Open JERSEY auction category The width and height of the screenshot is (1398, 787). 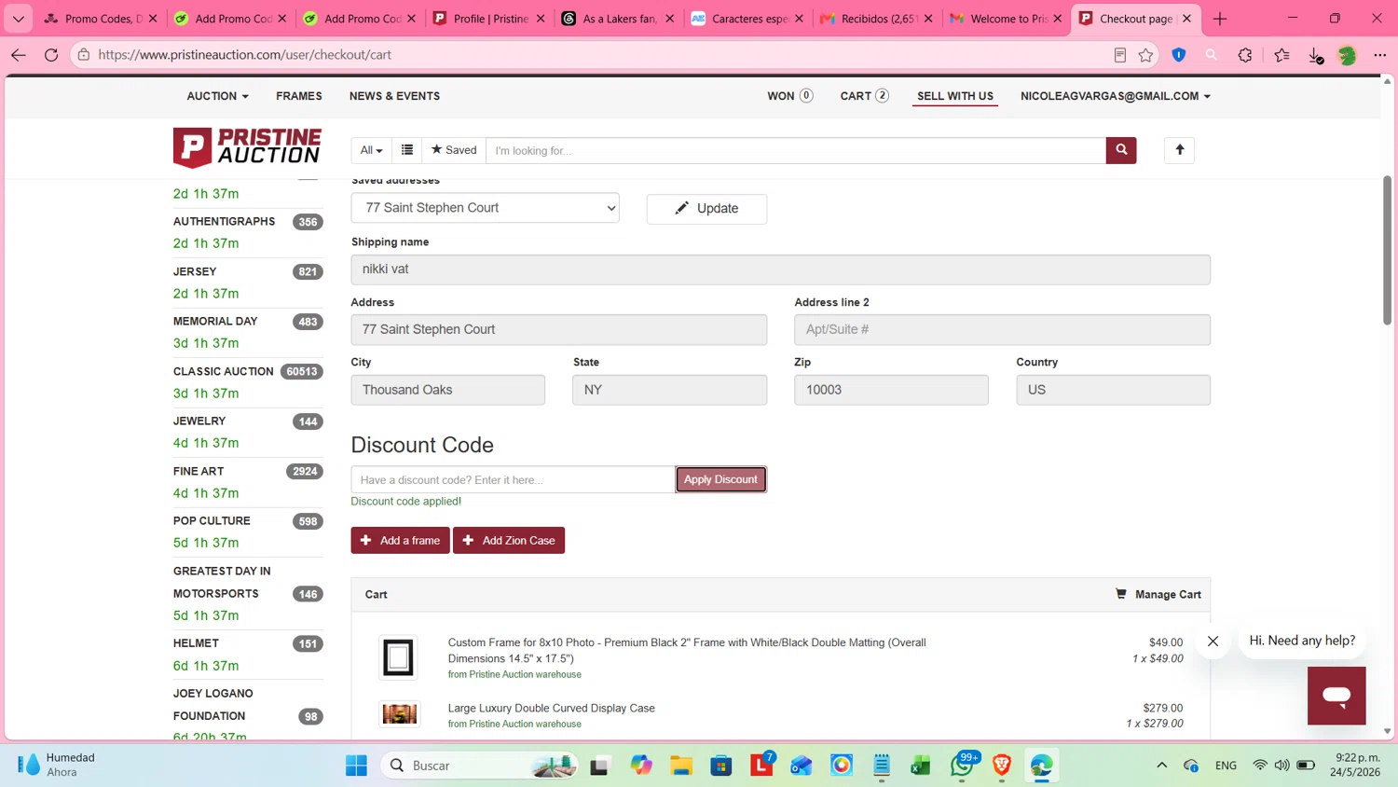point(195,271)
